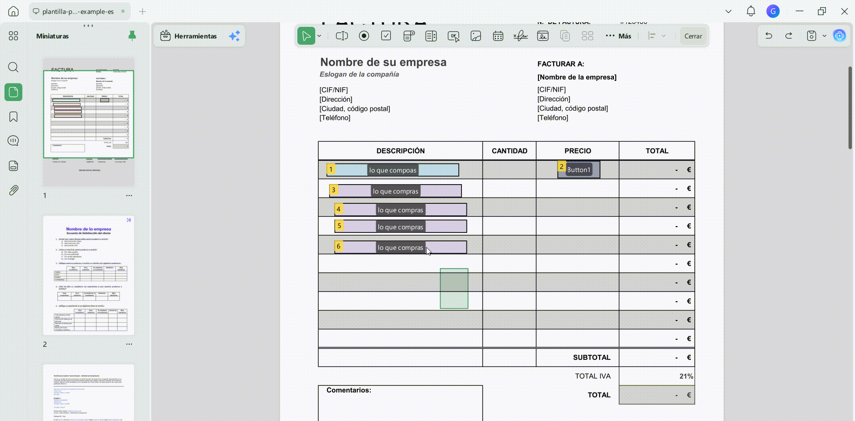
Task: Open page 1 thumbnail options menu
Action: pyautogui.click(x=129, y=195)
